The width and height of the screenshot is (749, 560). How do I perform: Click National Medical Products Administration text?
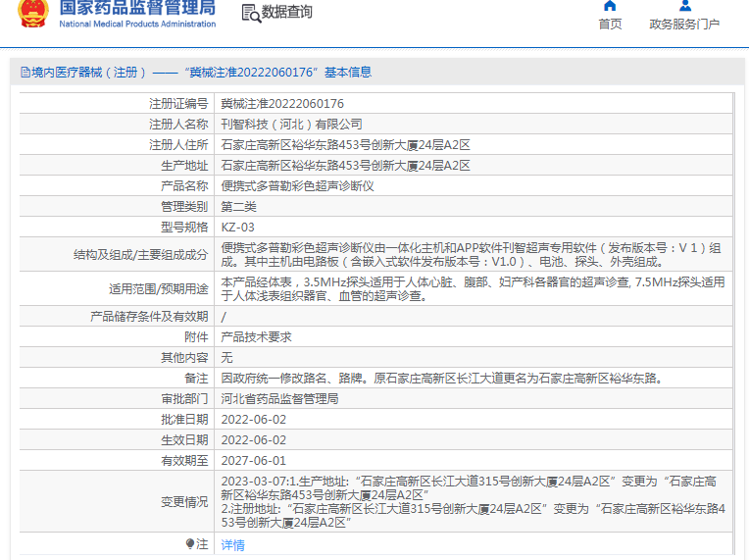click(137, 24)
